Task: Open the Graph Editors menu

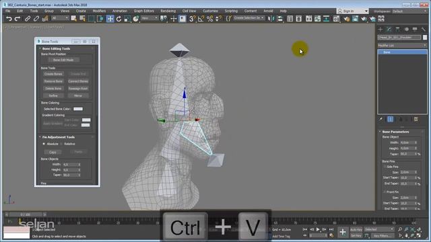Action: [x=143, y=11]
